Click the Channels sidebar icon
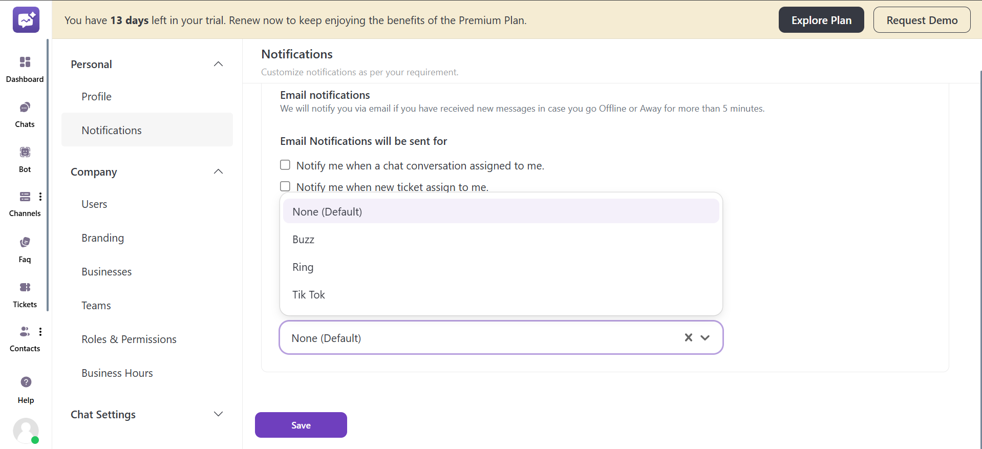Screen dimensions: 982x449 click(25, 197)
